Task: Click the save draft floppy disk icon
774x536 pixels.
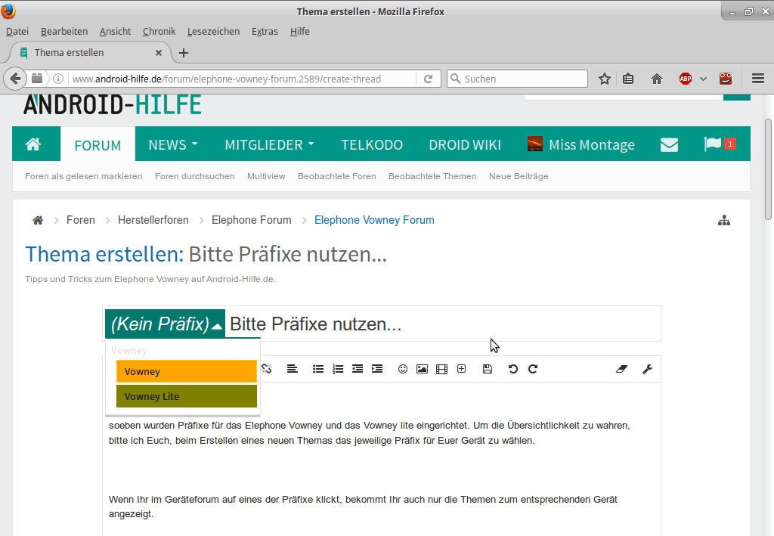Action: pyautogui.click(x=488, y=369)
